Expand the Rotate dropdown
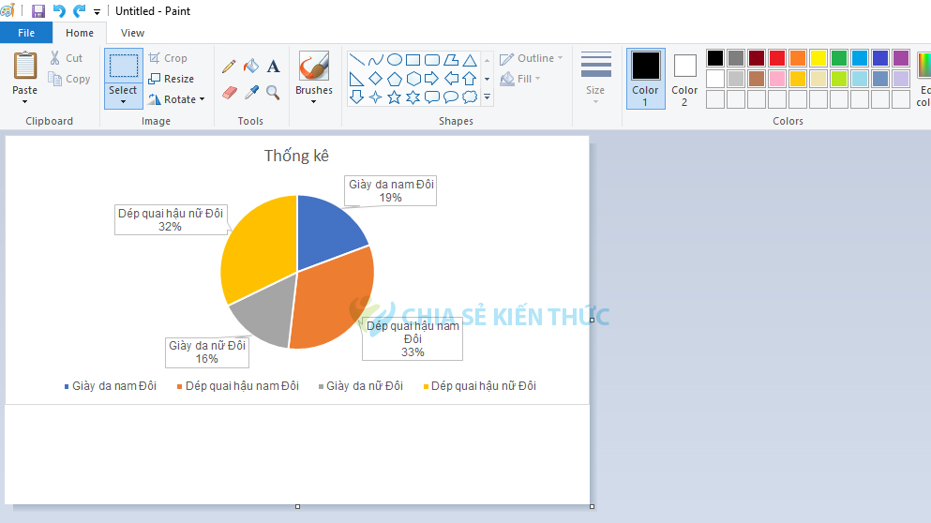The image size is (931, 523). click(x=203, y=99)
